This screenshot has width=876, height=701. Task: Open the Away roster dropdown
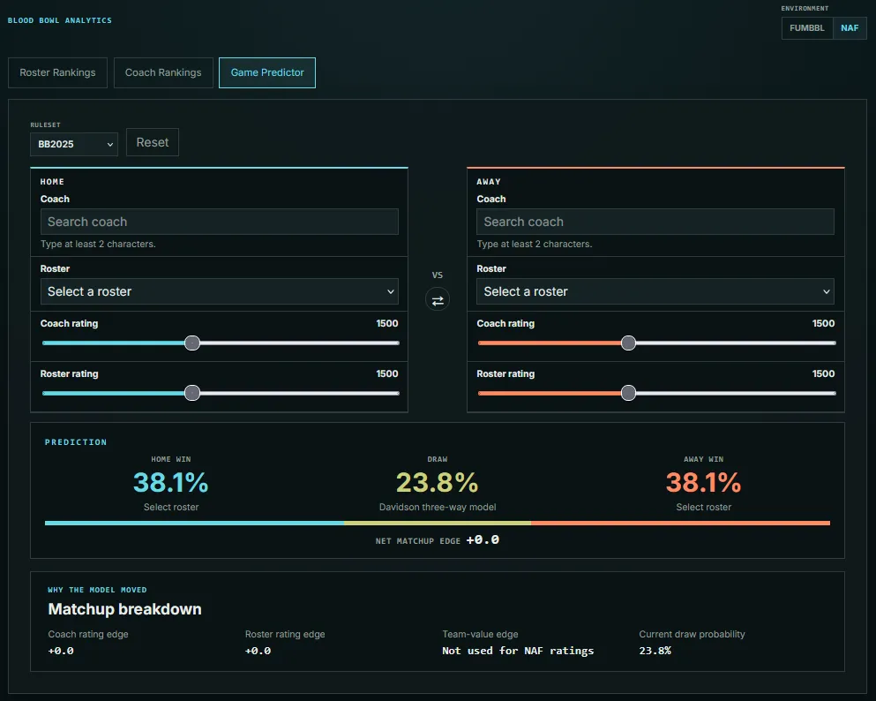pos(655,291)
